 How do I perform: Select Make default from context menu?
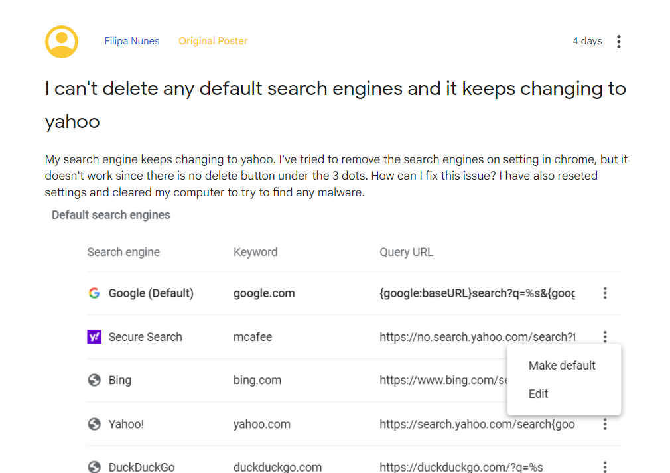(x=562, y=366)
